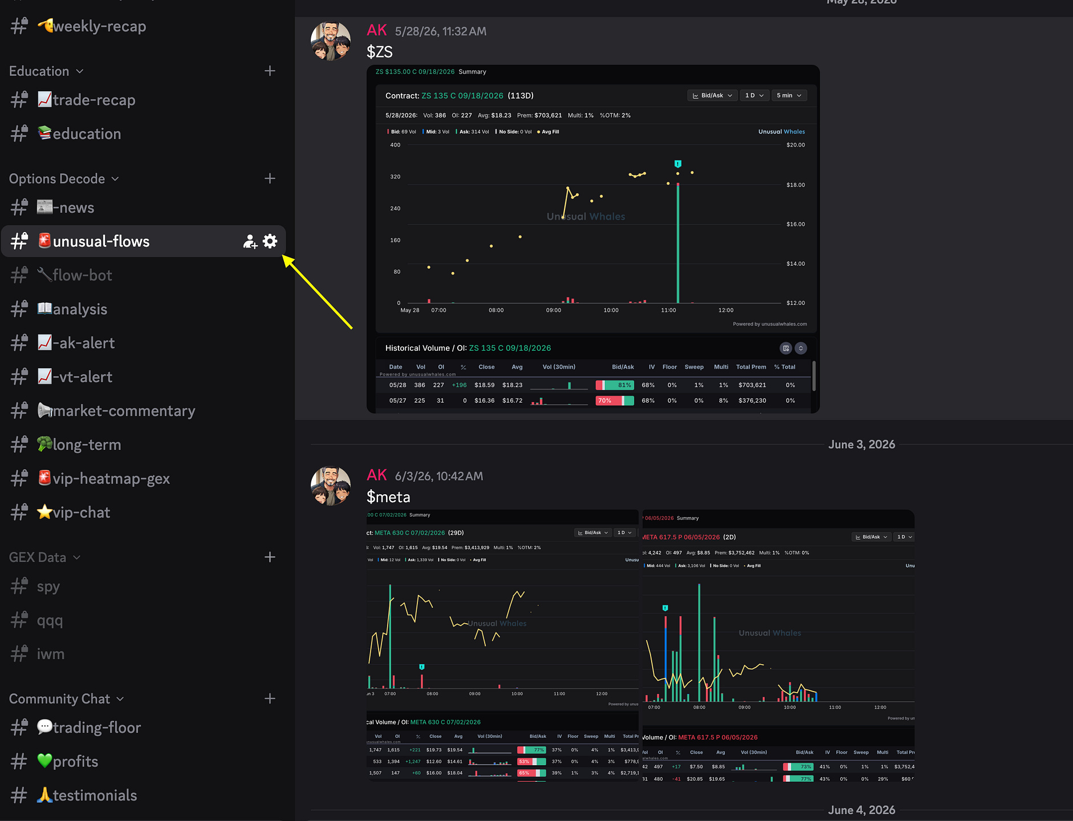This screenshot has height=821, width=1073.
Task: Open the trade-recap channel
Action: 144,100
